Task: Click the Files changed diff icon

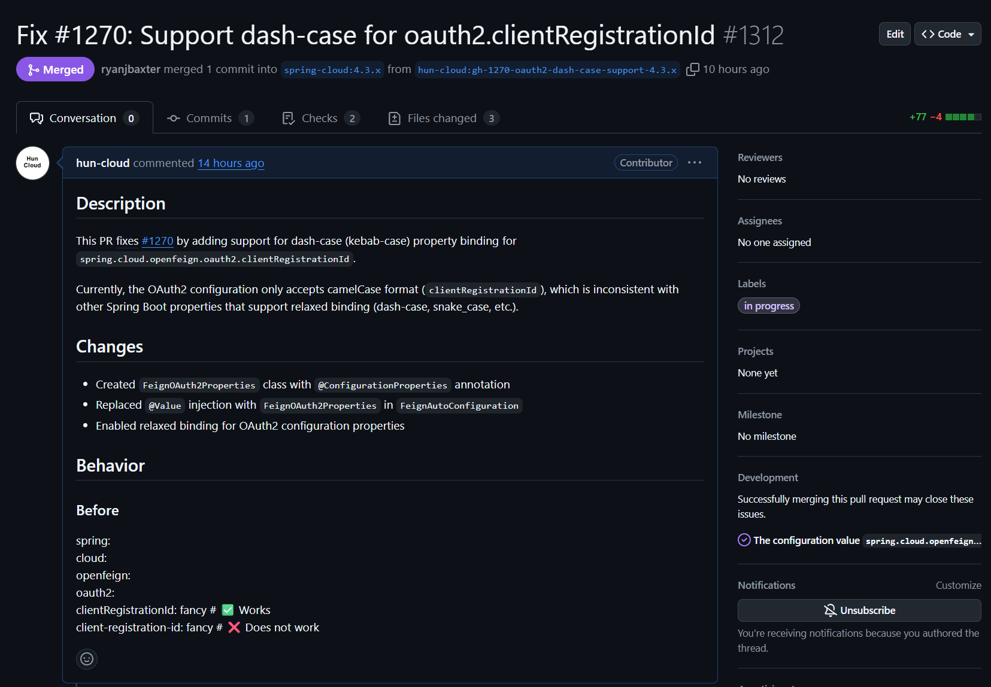Action: [x=395, y=118]
